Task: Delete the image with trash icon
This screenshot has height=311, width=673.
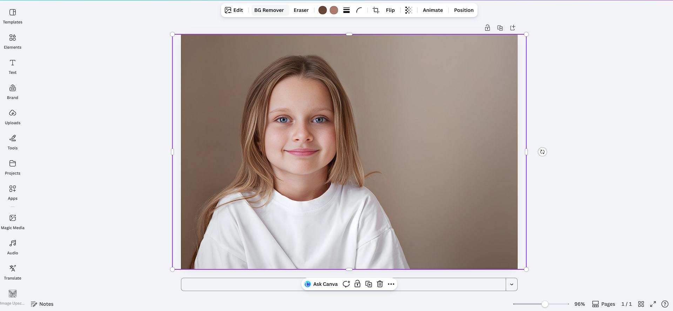Action: 380,284
